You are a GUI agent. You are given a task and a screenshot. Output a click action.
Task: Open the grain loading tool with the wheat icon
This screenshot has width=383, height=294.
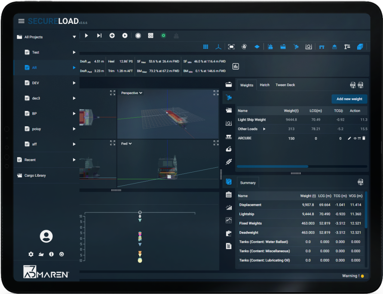coord(229,161)
